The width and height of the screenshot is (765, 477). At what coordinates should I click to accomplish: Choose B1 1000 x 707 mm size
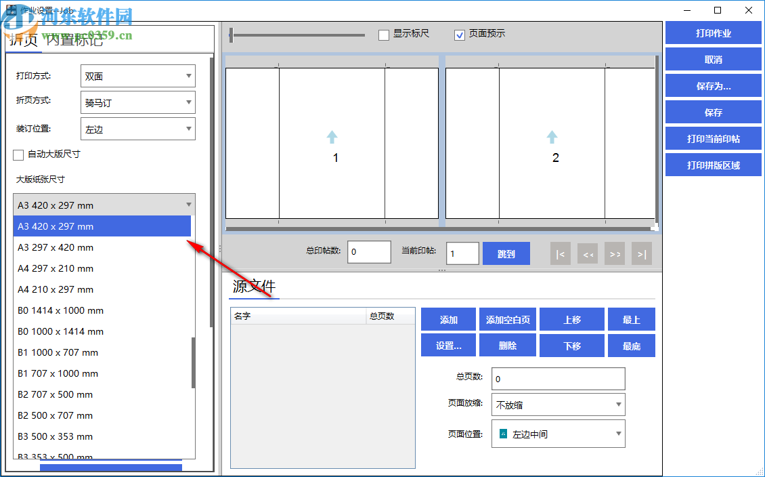coord(102,352)
